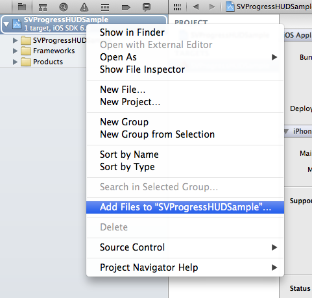Choose Add Files to "SVProgressHUDSample"…
Image resolution: width=312 pixels, height=298 pixels.
[x=185, y=207]
